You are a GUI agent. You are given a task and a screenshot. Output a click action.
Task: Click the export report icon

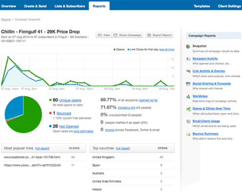click(x=149, y=35)
